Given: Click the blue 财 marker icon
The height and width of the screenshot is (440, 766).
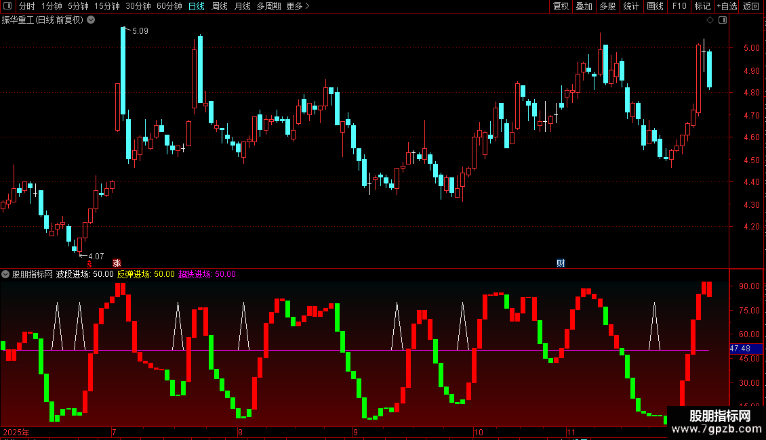Looking at the screenshot, I should tap(561, 263).
